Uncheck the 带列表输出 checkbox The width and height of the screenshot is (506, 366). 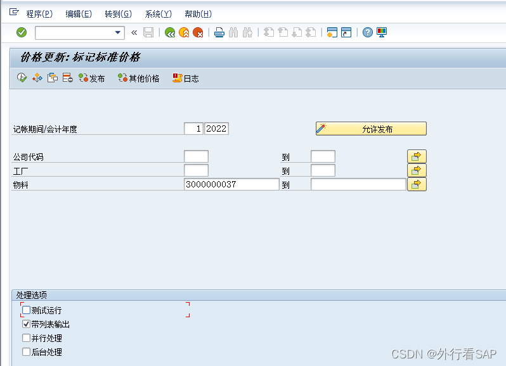click(x=26, y=324)
